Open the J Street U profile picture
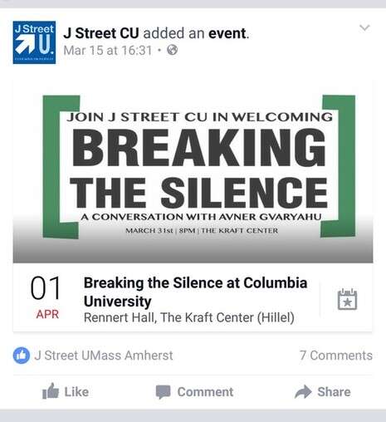This screenshot has width=386, height=422. (34, 42)
